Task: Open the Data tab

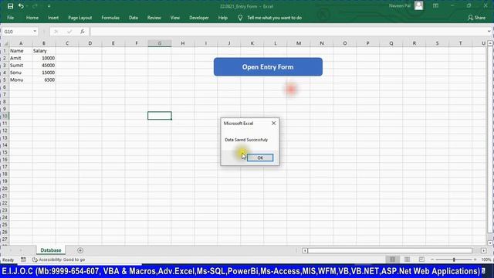Action: (134, 18)
